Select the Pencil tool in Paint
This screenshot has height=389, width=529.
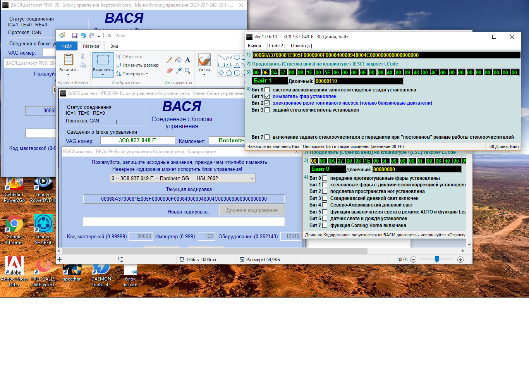[x=169, y=60]
